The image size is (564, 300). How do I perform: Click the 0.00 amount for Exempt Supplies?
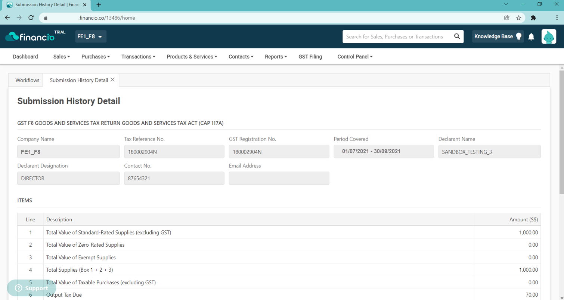tap(533, 258)
